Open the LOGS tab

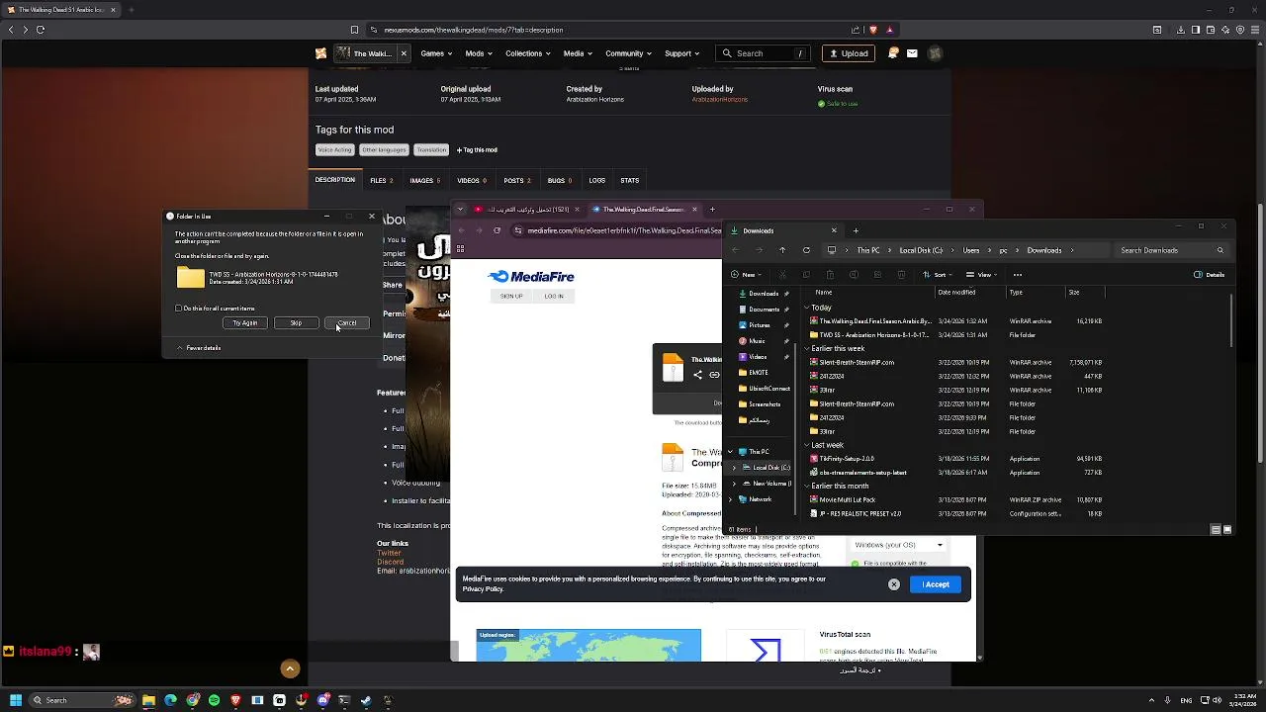[597, 180]
